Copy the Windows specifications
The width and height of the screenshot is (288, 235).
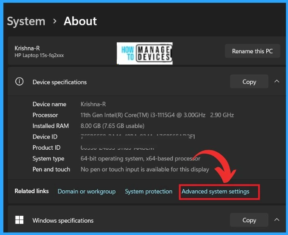tap(249, 220)
